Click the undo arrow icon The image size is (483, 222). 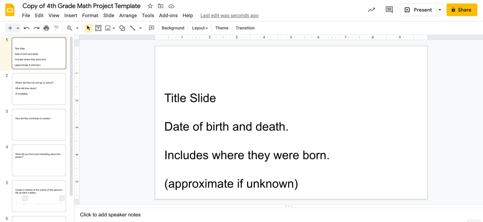[x=26, y=28]
